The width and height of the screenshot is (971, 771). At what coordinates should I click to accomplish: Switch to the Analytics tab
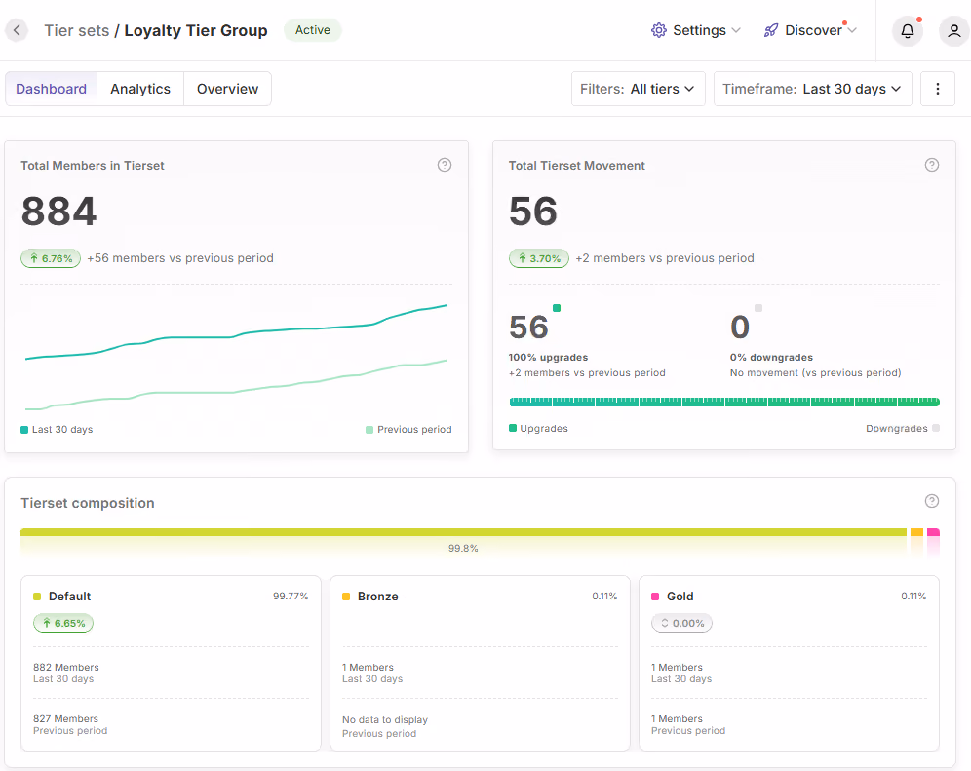pos(140,89)
